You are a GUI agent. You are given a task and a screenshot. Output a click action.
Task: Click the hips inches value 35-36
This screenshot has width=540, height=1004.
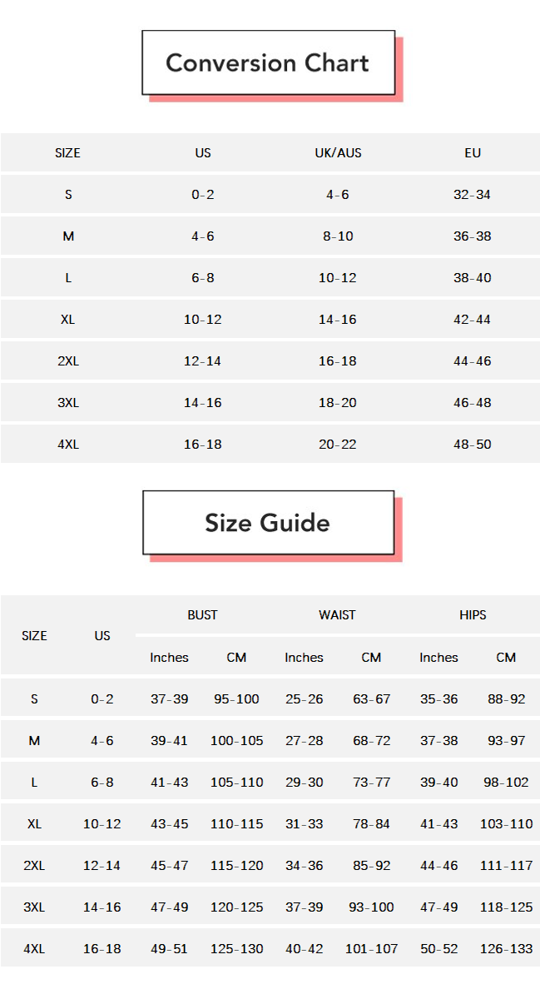click(438, 699)
